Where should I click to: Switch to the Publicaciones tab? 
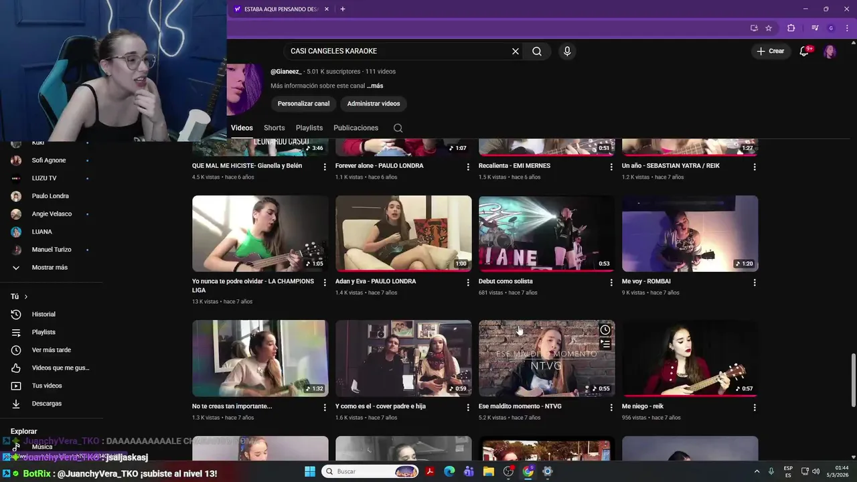pos(356,128)
